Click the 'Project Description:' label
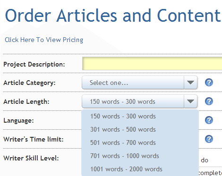Image resolution: width=222 pixels, height=176 pixels. point(34,65)
